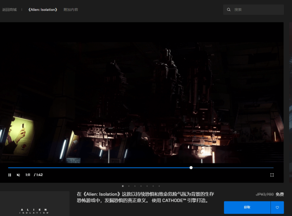Select the first carousel navigation dot

point(123,186)
